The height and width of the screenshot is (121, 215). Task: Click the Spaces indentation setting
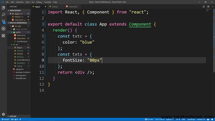pyautogui.click(x=170, y=120)
